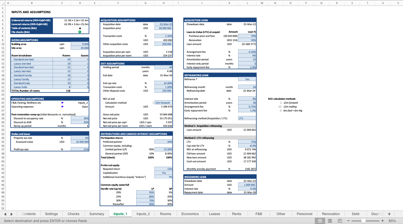Image resolution: width=403 pixels, height=224 pixels.
Task: Select the NOI calculation method 12m forward cell
Action: tap(163, 103)
